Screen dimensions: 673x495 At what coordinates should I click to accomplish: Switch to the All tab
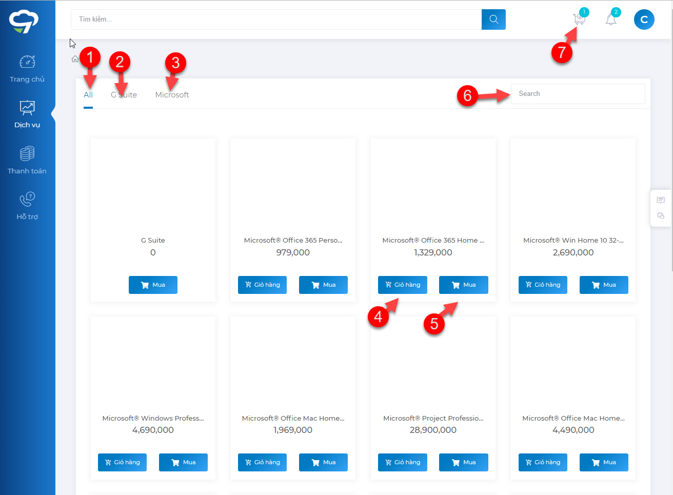coord(88,95)
